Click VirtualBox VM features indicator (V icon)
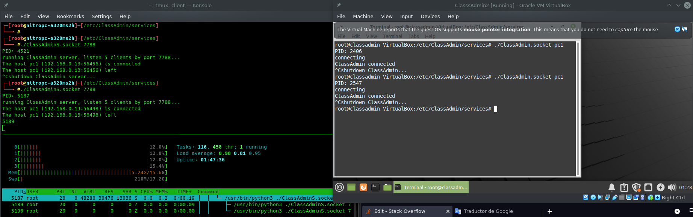693x217 pixels. click(x=643, y=197)
